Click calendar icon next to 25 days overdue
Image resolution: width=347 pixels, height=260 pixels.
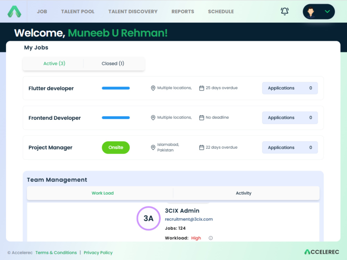pos(202,88)
